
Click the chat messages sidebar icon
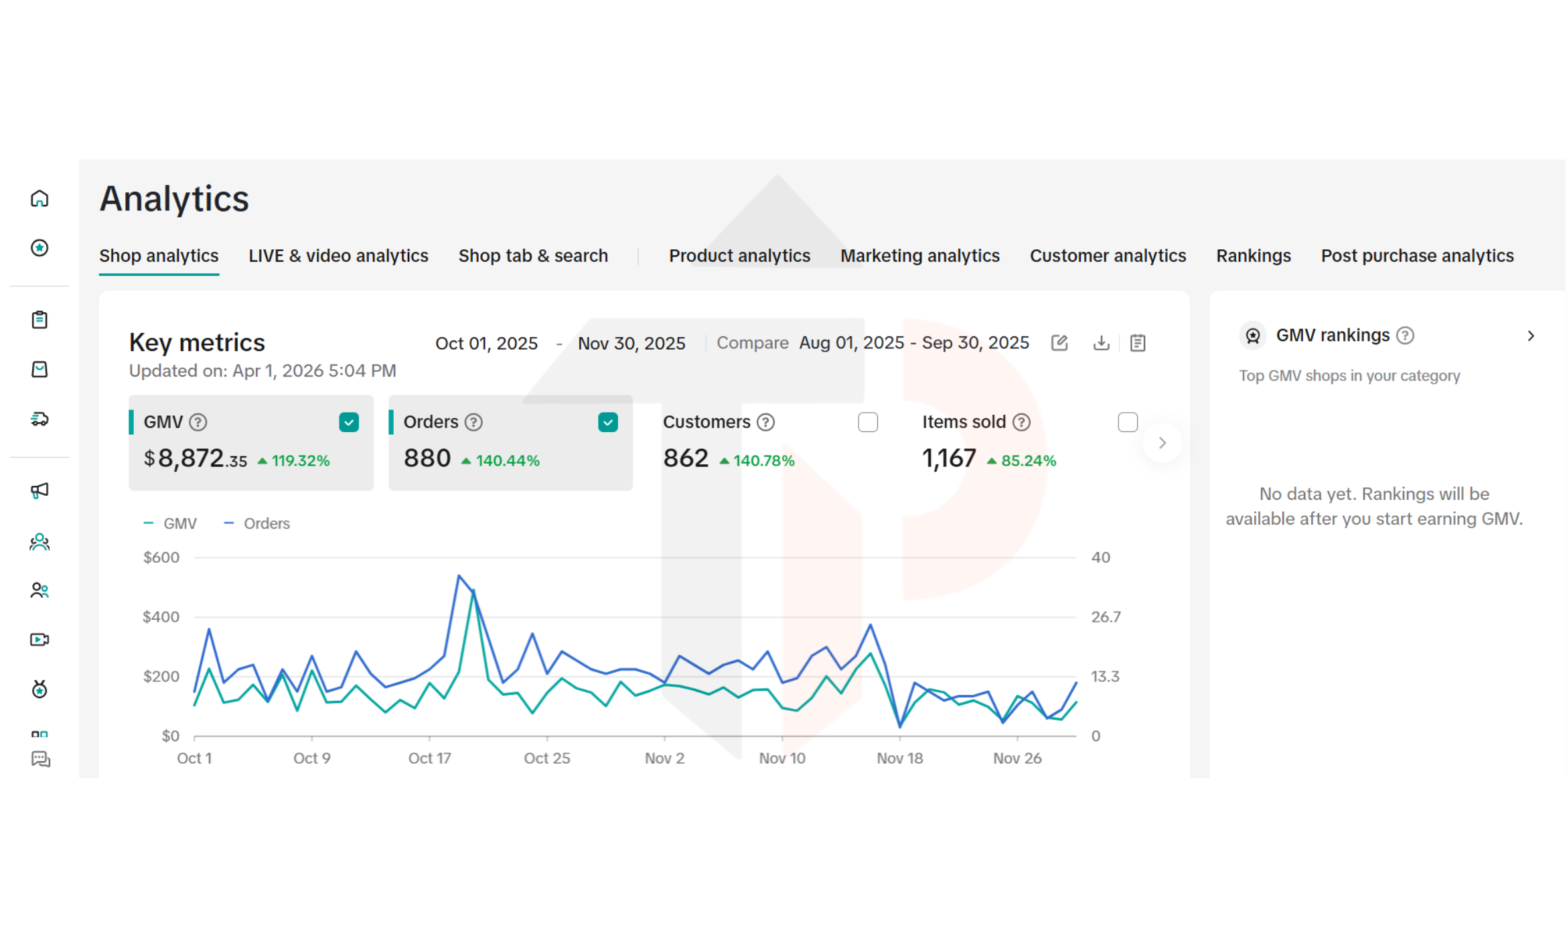pyautogui.click(x=41, y=759)
